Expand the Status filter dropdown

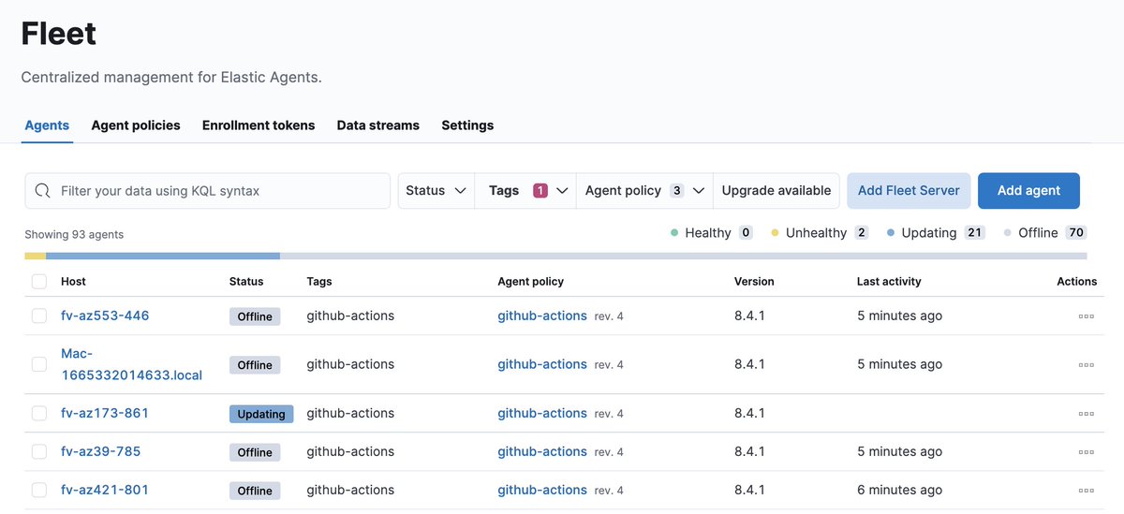point(436,190)
